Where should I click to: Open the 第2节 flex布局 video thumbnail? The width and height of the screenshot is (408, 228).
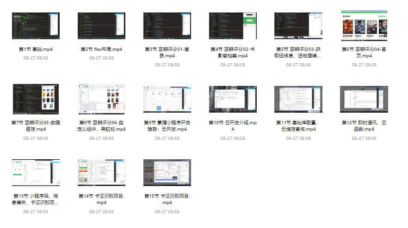(101, 26)
